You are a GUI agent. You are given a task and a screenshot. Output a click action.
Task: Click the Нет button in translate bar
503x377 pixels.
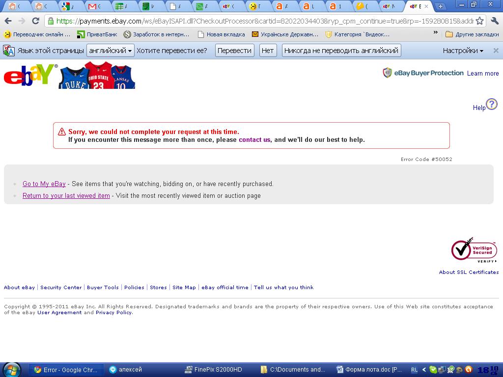pos(268,51)
